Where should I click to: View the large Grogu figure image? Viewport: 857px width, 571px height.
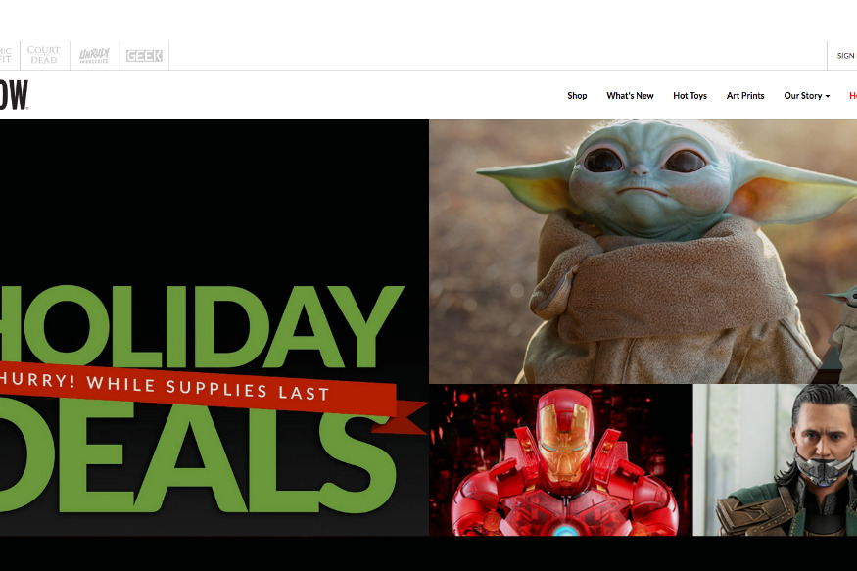tap(643, 252)
